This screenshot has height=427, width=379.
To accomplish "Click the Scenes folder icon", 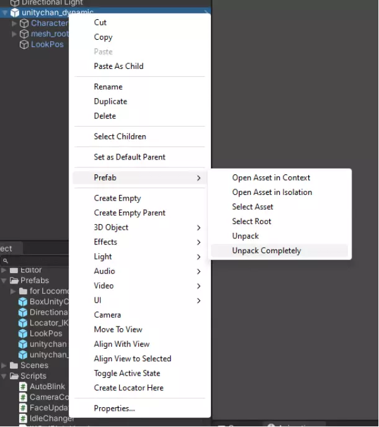I will (x=14, y=366).
